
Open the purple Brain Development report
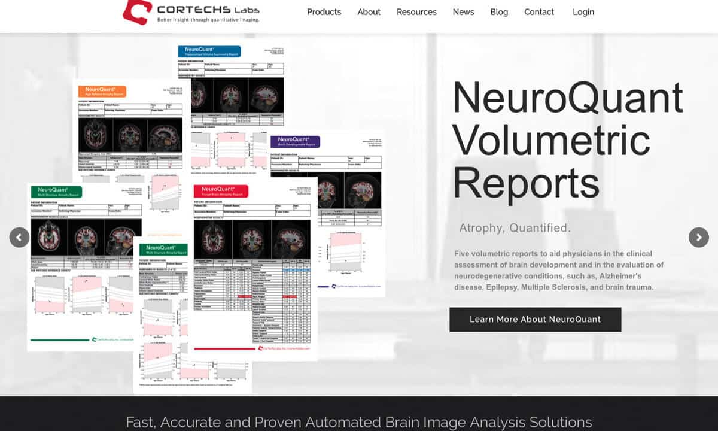pos(327,213)
